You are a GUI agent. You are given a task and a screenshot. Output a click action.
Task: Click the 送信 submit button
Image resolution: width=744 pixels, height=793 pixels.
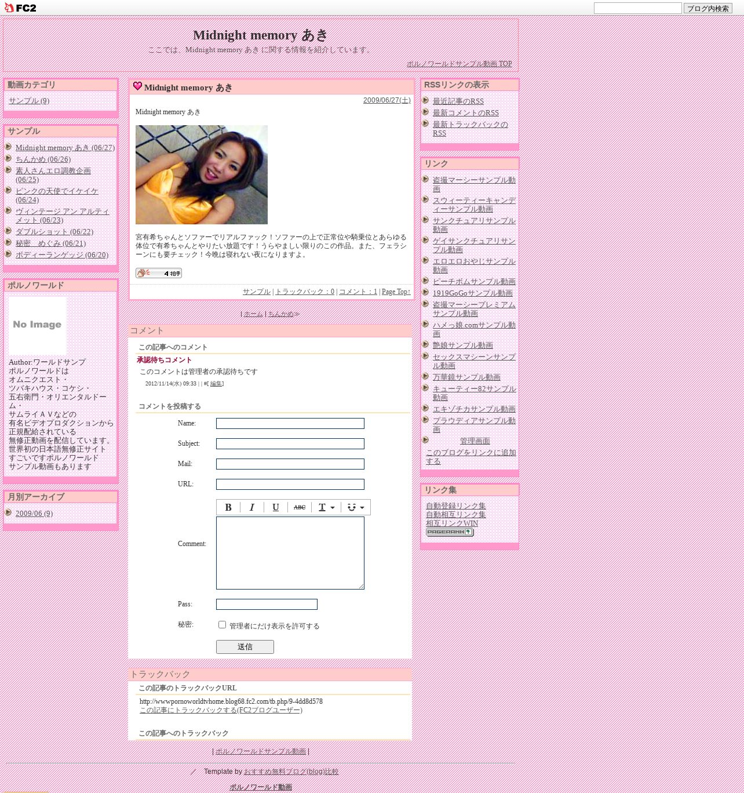(245, 647)
